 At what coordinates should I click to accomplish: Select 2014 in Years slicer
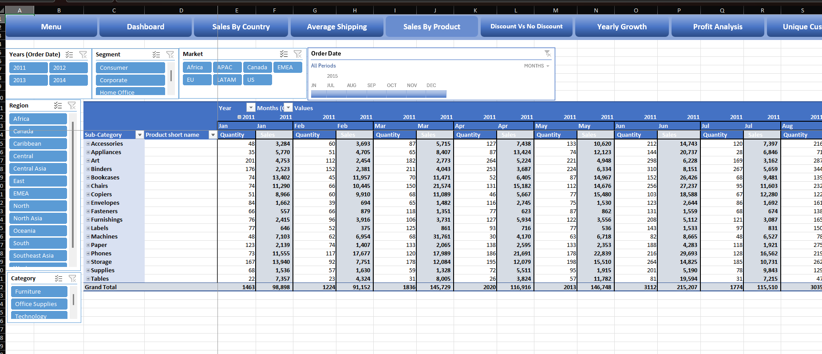[68, 80]
